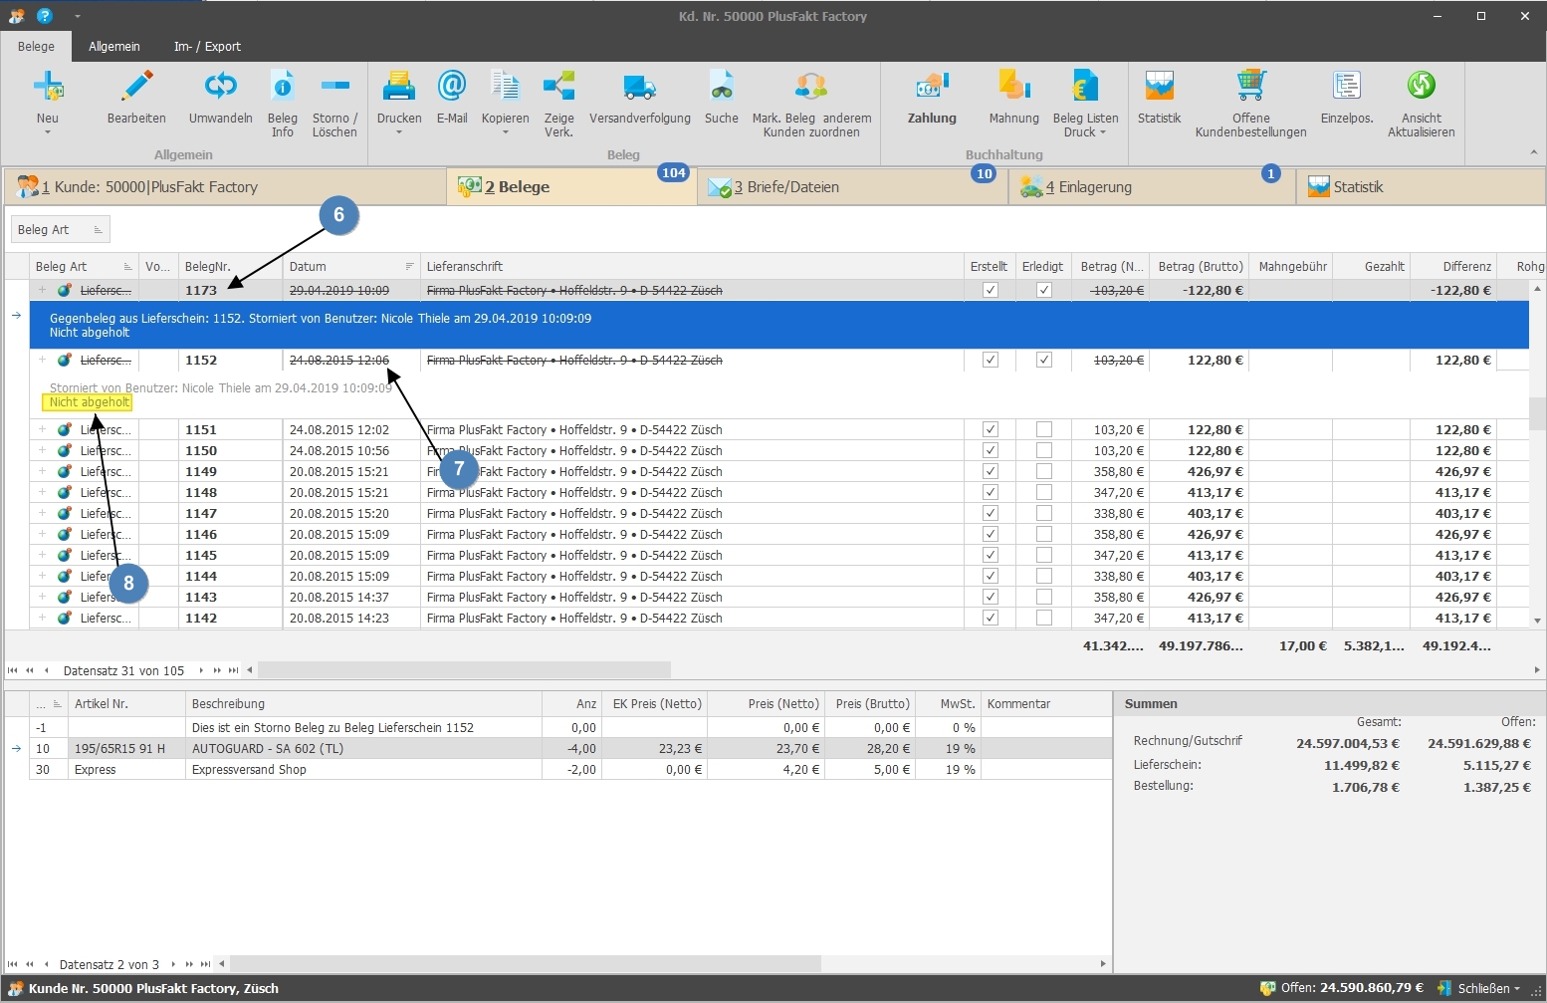Open the Kopieren dropdown arrow
Viewport: 1547px width, 1003px height.
pyautogui.click(x=506, y=132)
